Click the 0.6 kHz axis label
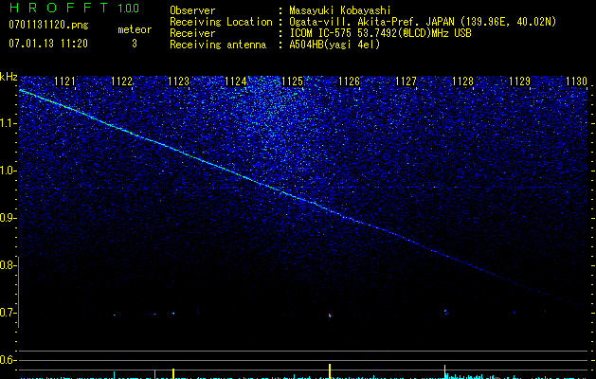 coord(8,360)
